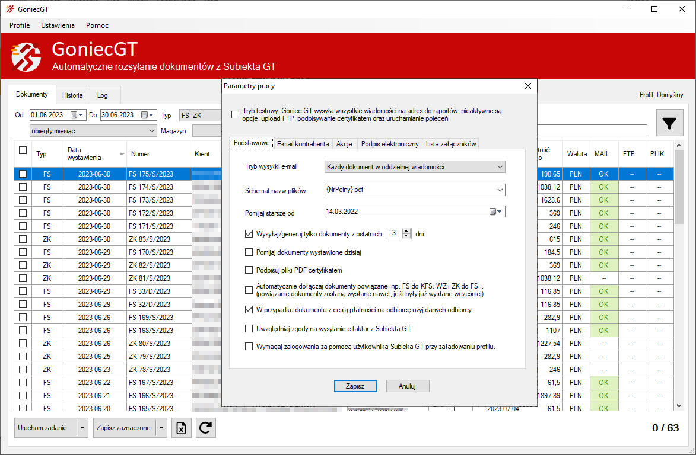Open Podpis elektroniczny tab

coord(390,144)
